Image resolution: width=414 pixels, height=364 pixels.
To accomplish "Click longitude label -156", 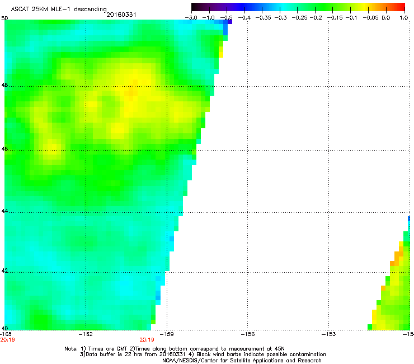I will pos(248,334).
